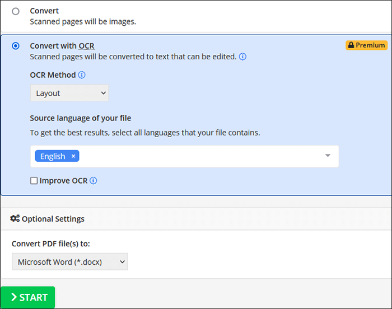Remove the English language tag with x
Image resolution: width=392 pixels, height=309 pixels.
tap(73, 156)
